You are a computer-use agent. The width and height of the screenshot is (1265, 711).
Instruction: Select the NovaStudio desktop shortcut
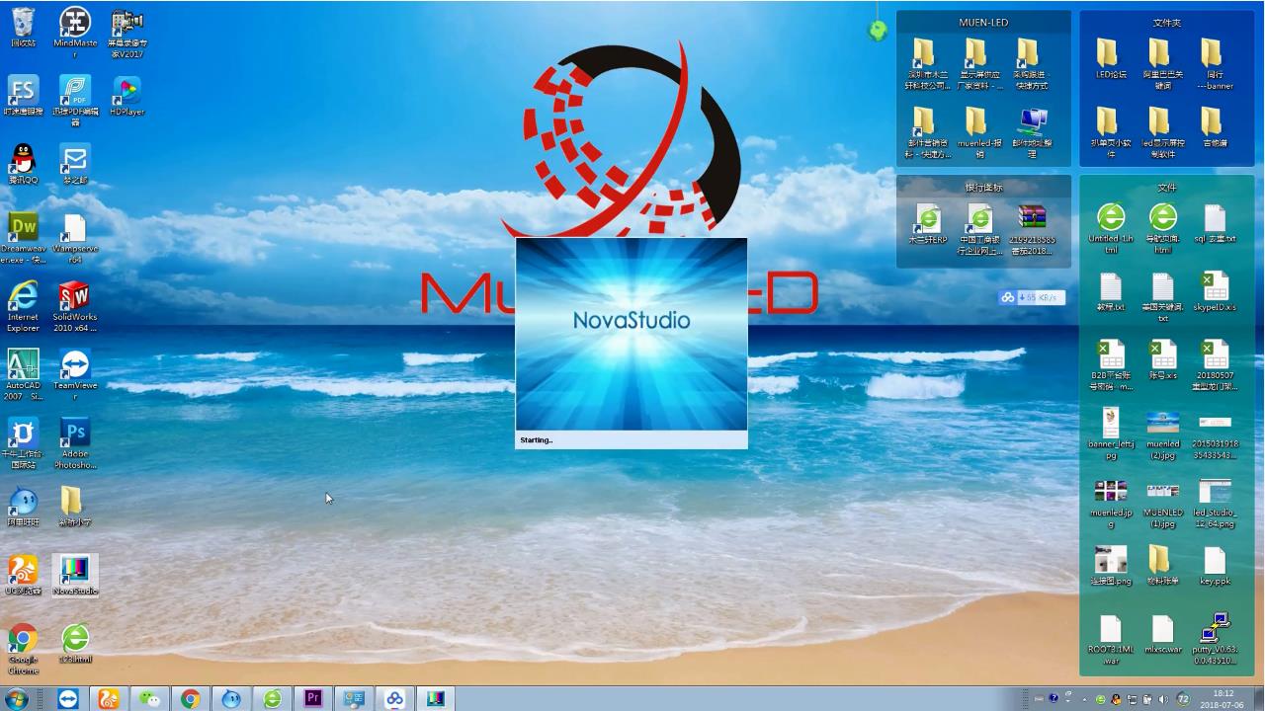75,575
